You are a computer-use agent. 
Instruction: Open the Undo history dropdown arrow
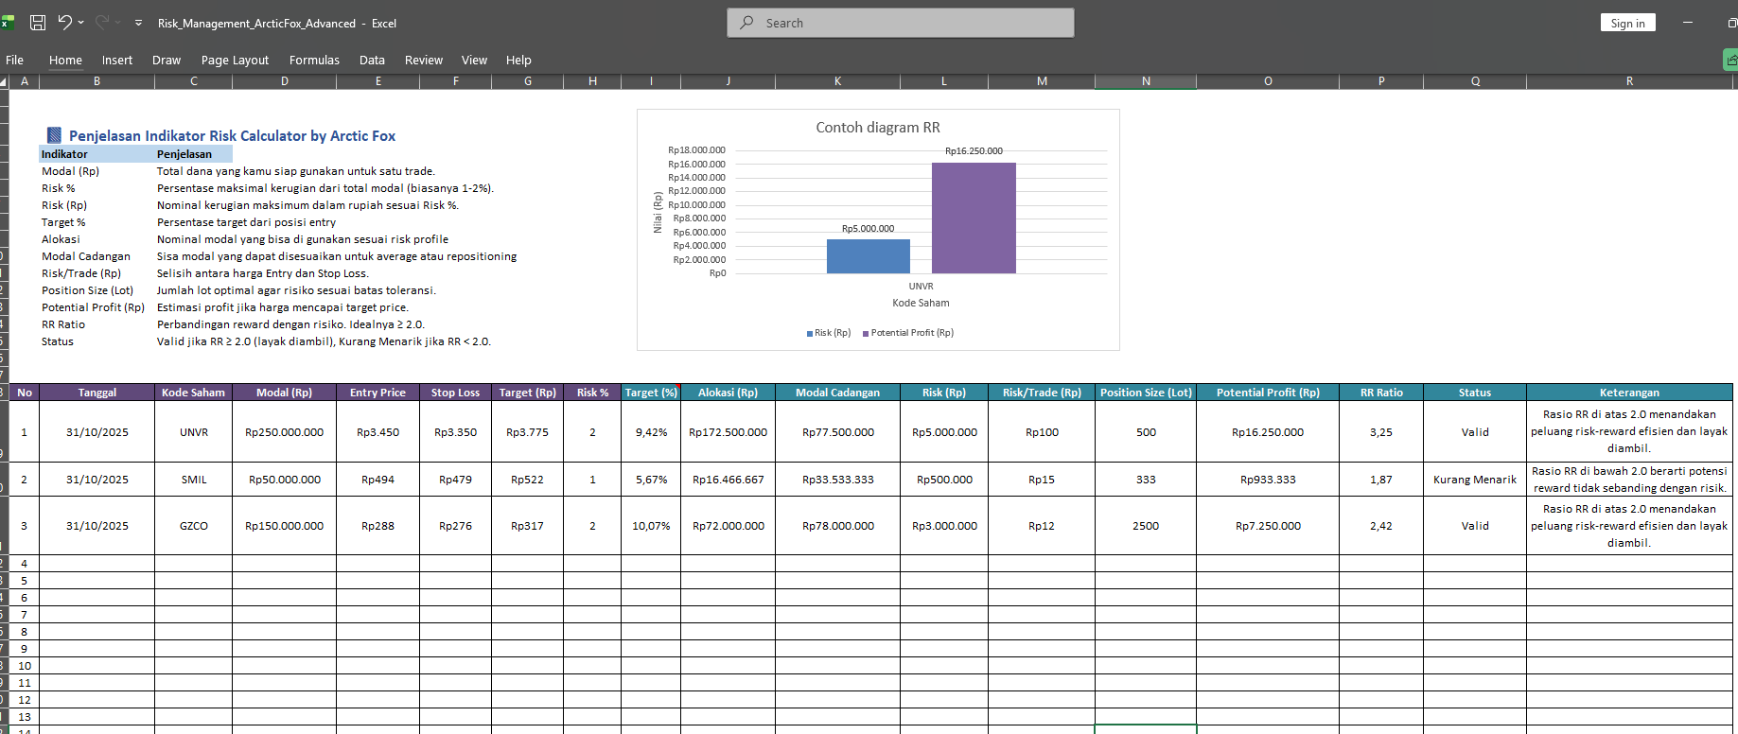tap(81, 23)
